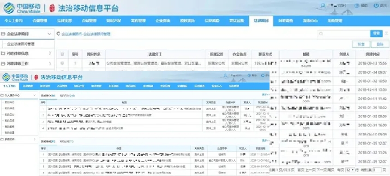
Task: Select the active 法律顾问 tab in back window
Action: tap(261, 21)
